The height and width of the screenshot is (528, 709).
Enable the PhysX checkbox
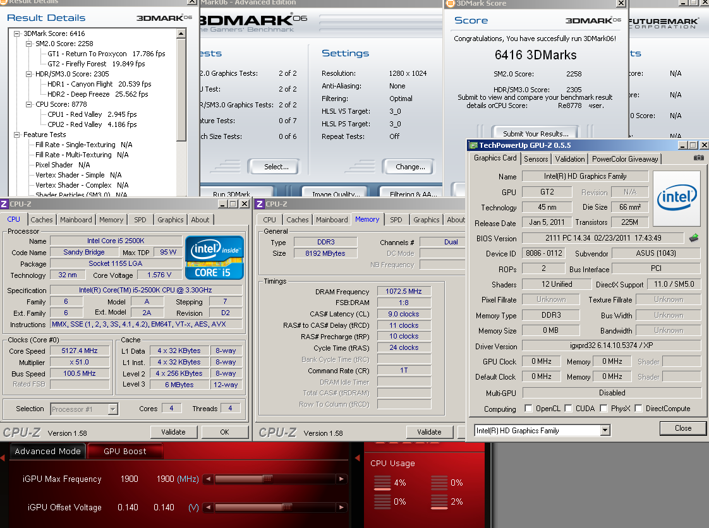click(603, 408)
